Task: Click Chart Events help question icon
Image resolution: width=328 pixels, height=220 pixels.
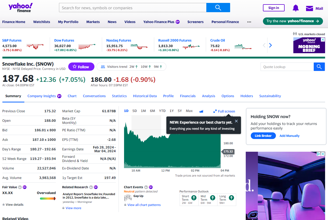Action: pyautogui.click(x=146, y=187)
